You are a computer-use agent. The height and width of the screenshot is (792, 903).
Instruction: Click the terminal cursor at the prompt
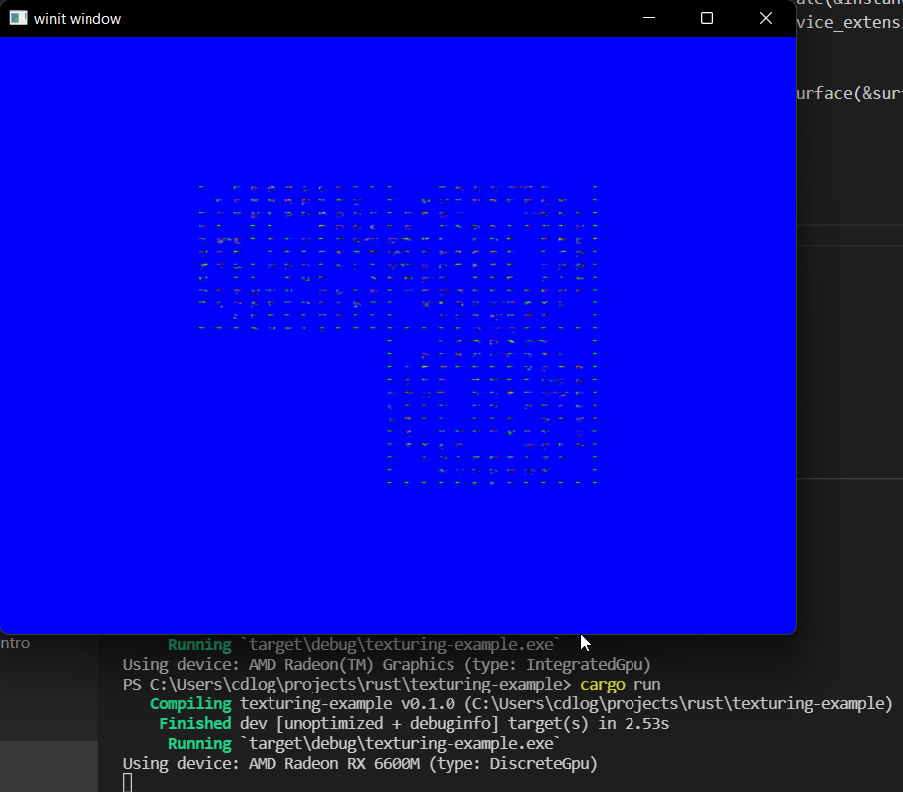click(x=125, y=782)
